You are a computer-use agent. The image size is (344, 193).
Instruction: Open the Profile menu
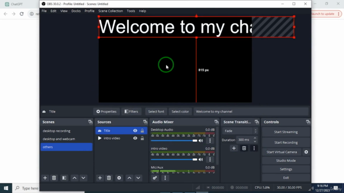pos(90,11)
